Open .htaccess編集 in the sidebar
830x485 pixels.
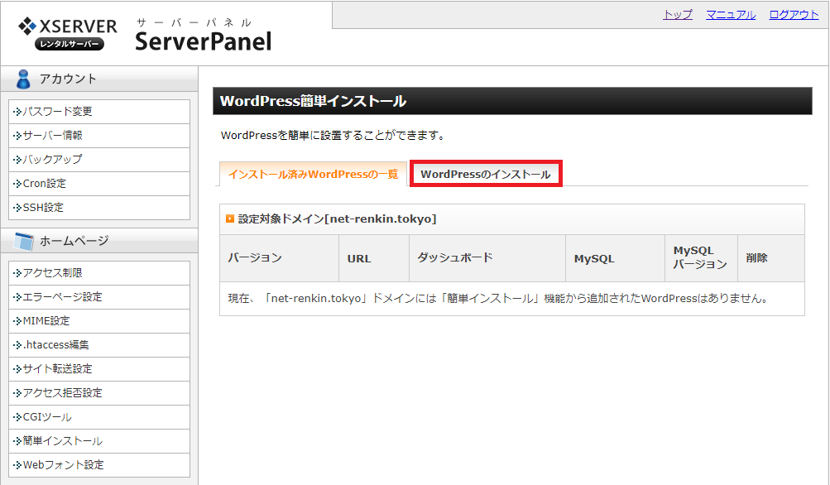click(x=99, y=345)
